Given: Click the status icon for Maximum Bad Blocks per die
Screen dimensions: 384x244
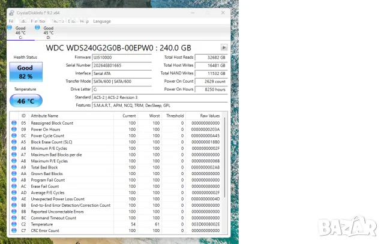Looking at the screenshot, I should [14, 155].
